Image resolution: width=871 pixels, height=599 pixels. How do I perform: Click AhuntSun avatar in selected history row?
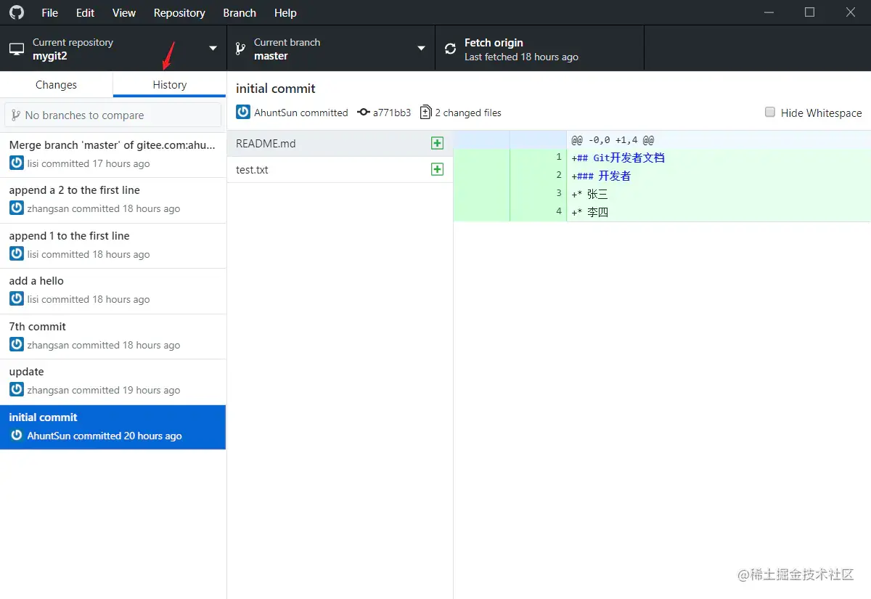click(x=17, y=436)
